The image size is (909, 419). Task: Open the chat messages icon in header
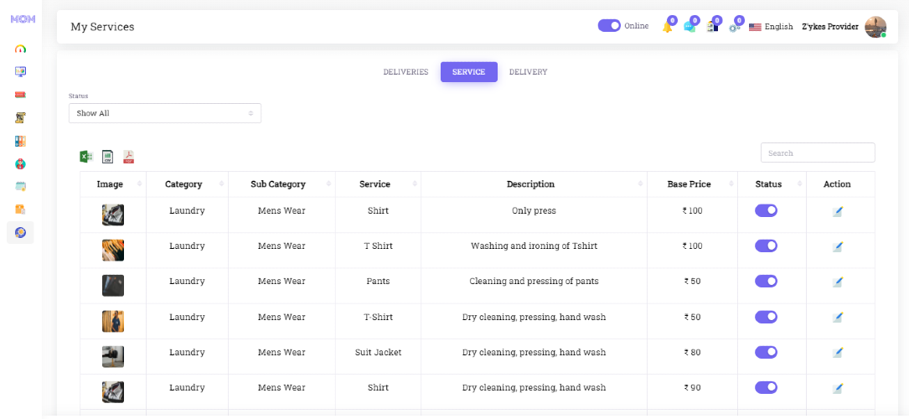coord(689,27)
